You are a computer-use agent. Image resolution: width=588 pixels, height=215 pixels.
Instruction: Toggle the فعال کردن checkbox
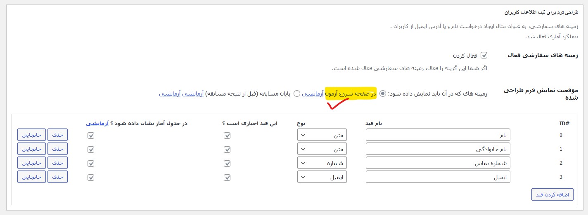(x=484, y=55)
